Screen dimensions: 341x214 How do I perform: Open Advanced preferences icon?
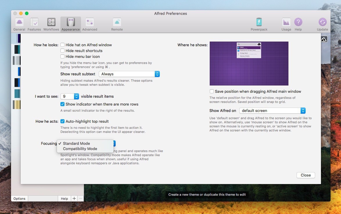[x=89, y=22]
